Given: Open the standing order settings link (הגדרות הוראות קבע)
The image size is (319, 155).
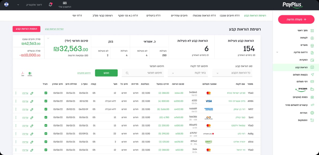Looking at the screenshot, I should pos(54,29).
